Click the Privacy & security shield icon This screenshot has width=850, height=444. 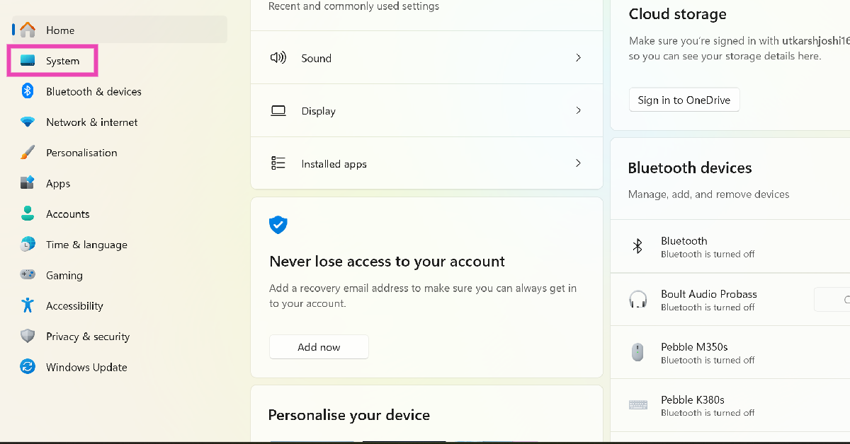tap(28, 337)
